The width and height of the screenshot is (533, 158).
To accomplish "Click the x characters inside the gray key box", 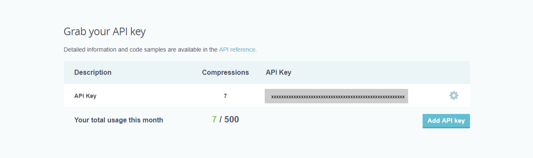I will [x=338, y=96].
